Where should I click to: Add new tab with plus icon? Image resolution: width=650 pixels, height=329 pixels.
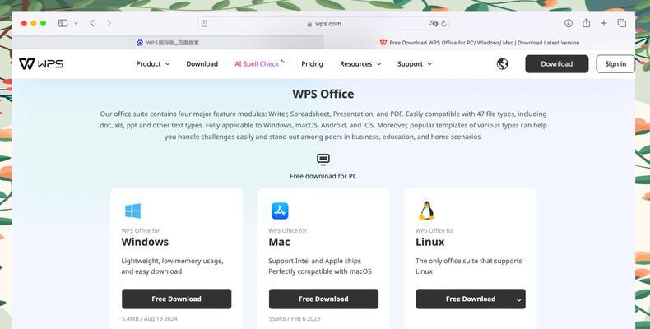[x=604, y=23]
